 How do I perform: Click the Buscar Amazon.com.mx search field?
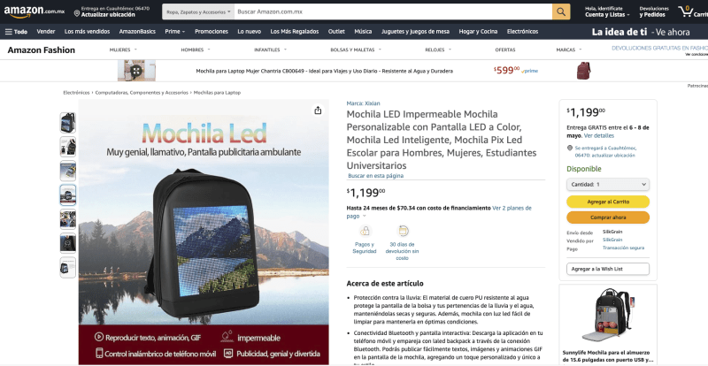[393, 11]
